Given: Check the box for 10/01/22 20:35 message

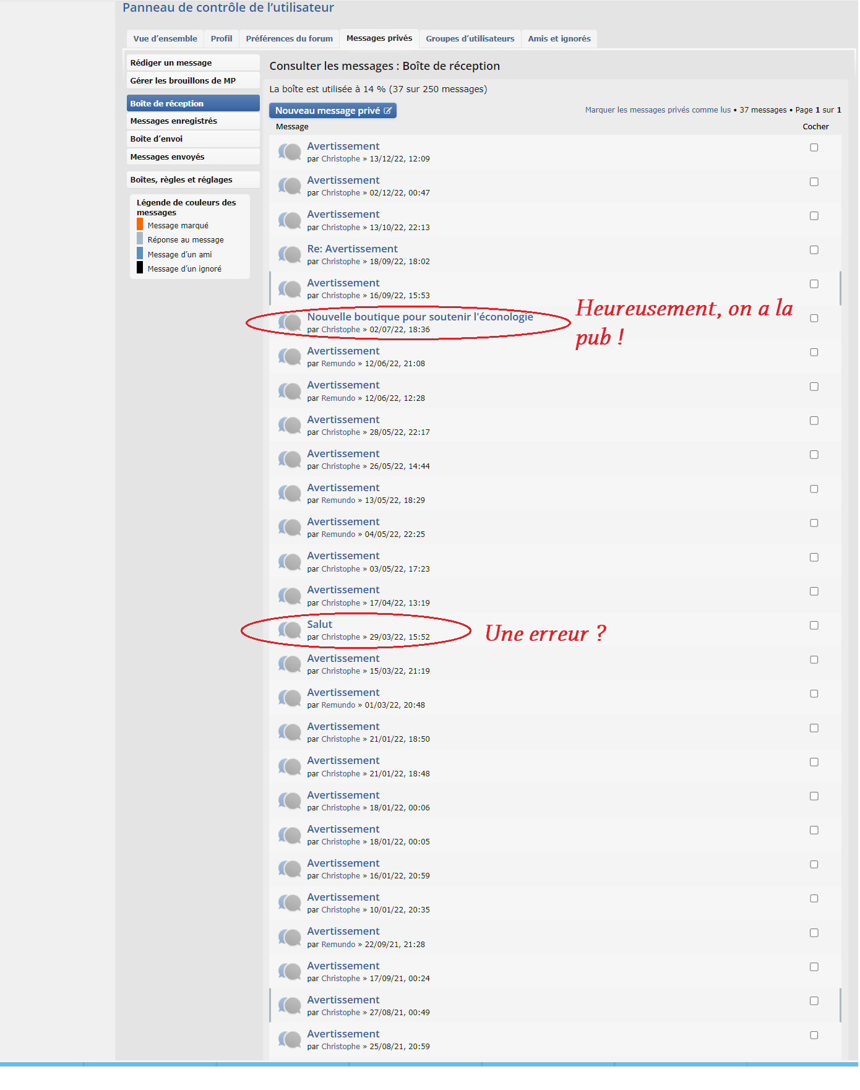Looking at the screenshot, I should pos(814,898).
